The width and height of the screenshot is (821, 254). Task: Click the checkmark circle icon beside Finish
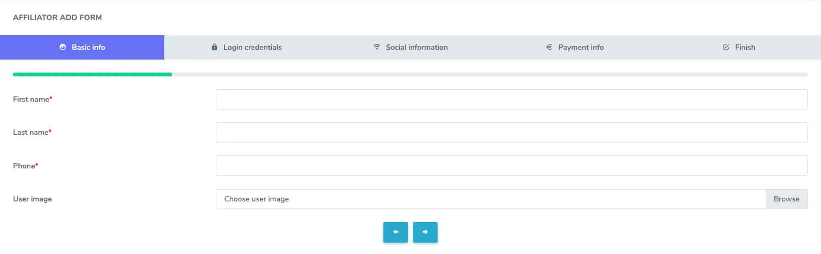(x=726, y=47)
